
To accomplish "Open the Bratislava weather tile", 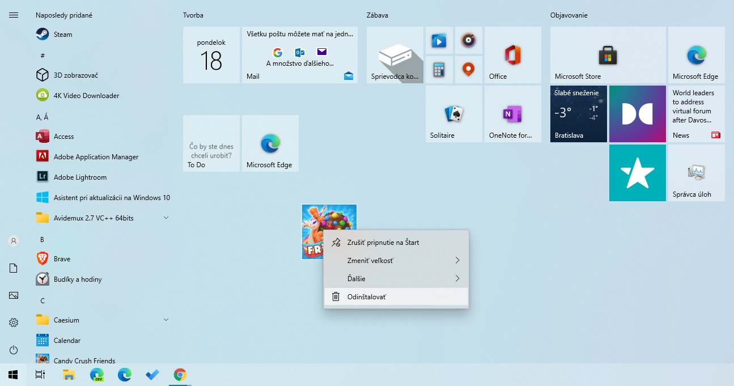I will point(579,114).
